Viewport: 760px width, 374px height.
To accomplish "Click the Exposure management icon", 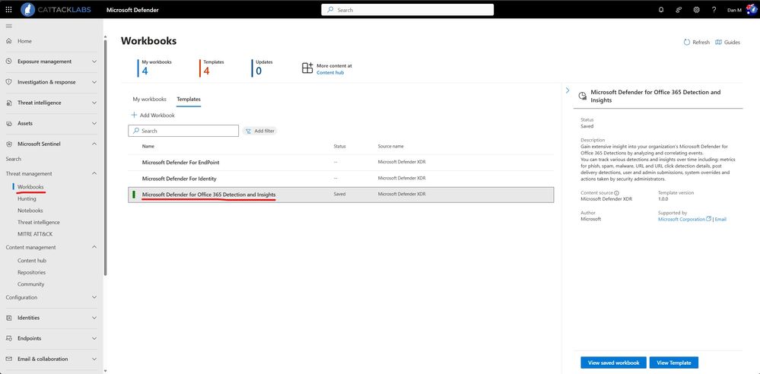I will pos(8,62).
